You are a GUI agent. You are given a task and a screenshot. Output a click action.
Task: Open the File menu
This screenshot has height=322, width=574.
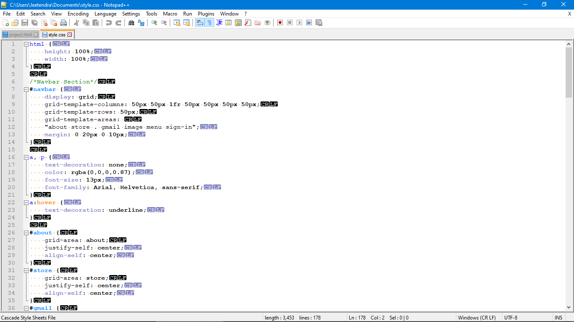point(7,14)
